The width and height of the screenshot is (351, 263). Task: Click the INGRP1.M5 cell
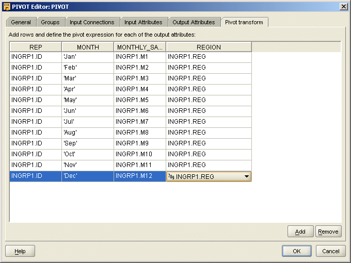point(140,100)
